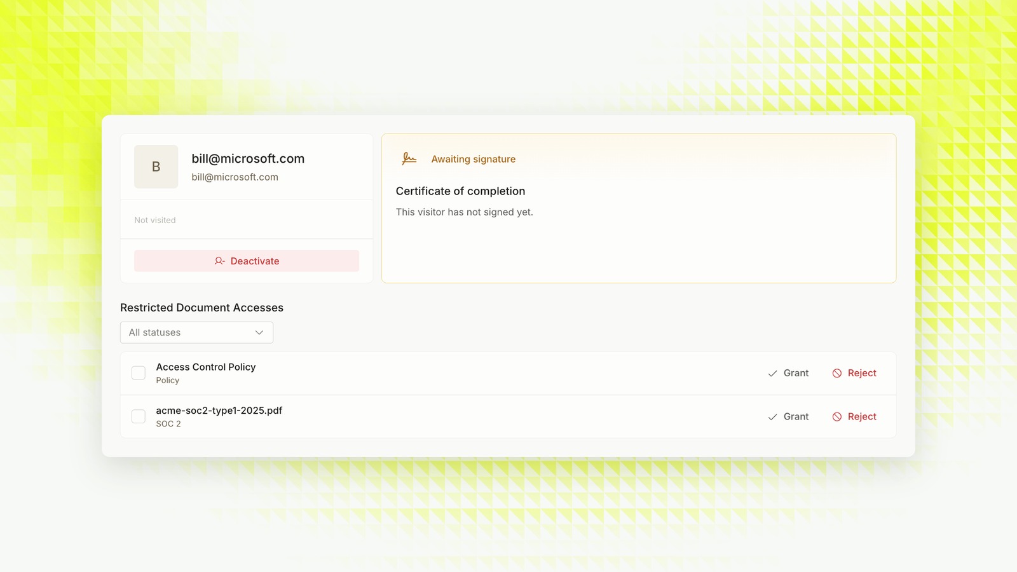Click the bill@microsoft.com heading
The height and width of the screenshot is (572, 1017).
pos(248,159)
